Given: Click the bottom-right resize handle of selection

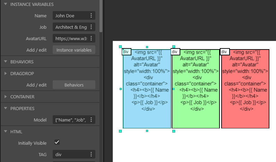Looking at the screenshot, I should [x=174, y=131].
